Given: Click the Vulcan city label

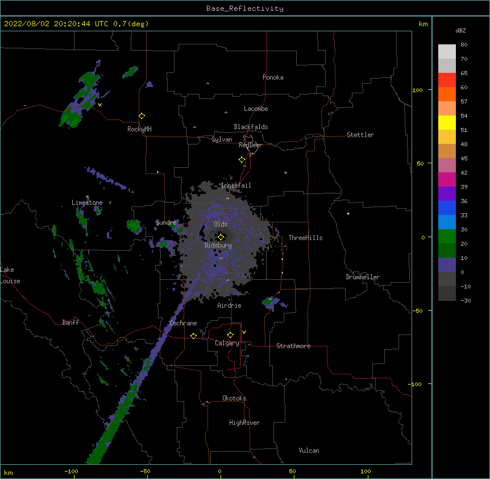Looking at the screenshot, I should pyautogui.click(x=309, y=451).
